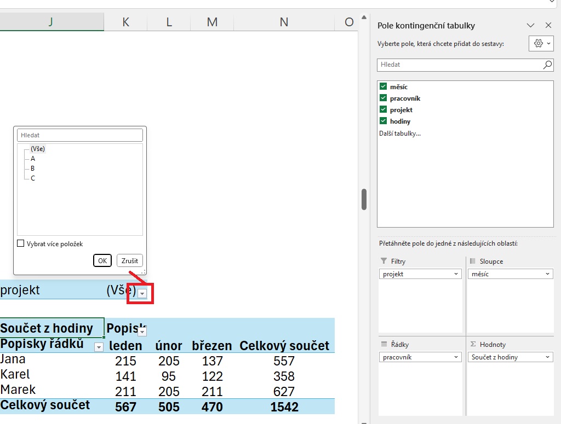
Task: Toggle the hodiny field checkbox
Action: [383, 121]
